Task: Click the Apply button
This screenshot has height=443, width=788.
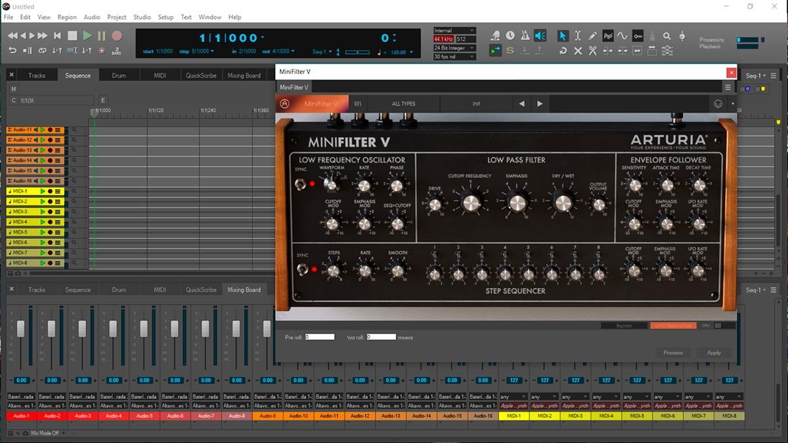Action: (x=714, y=352)
